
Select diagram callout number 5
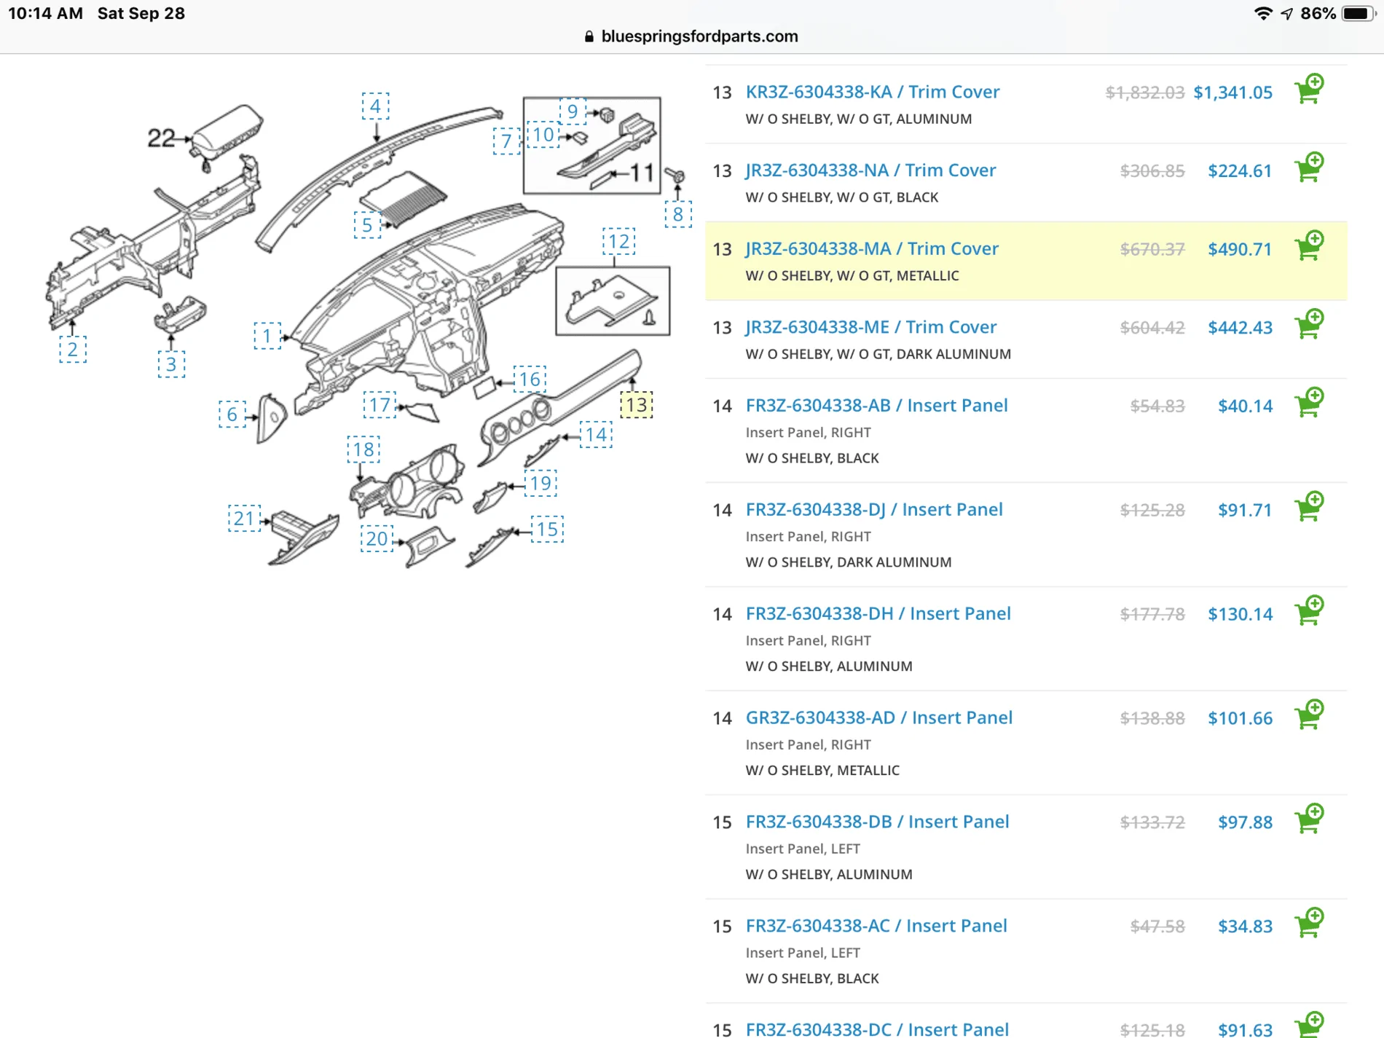(x=367, y=225)
